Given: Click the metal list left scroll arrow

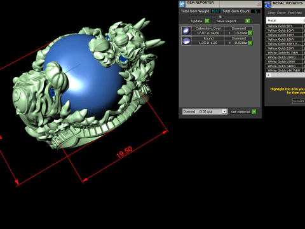Looking at the screenshot, I should (x=269, y=75).
